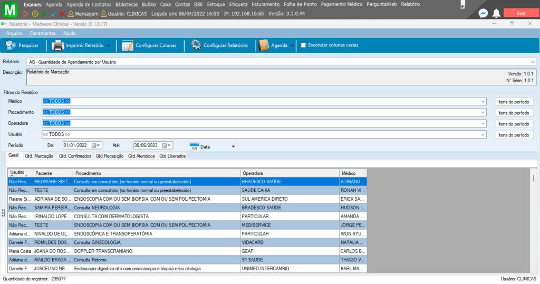Click the yellow clock icon in top toolbar
This screenshot has height=284, width=540.
pos(35,13)
